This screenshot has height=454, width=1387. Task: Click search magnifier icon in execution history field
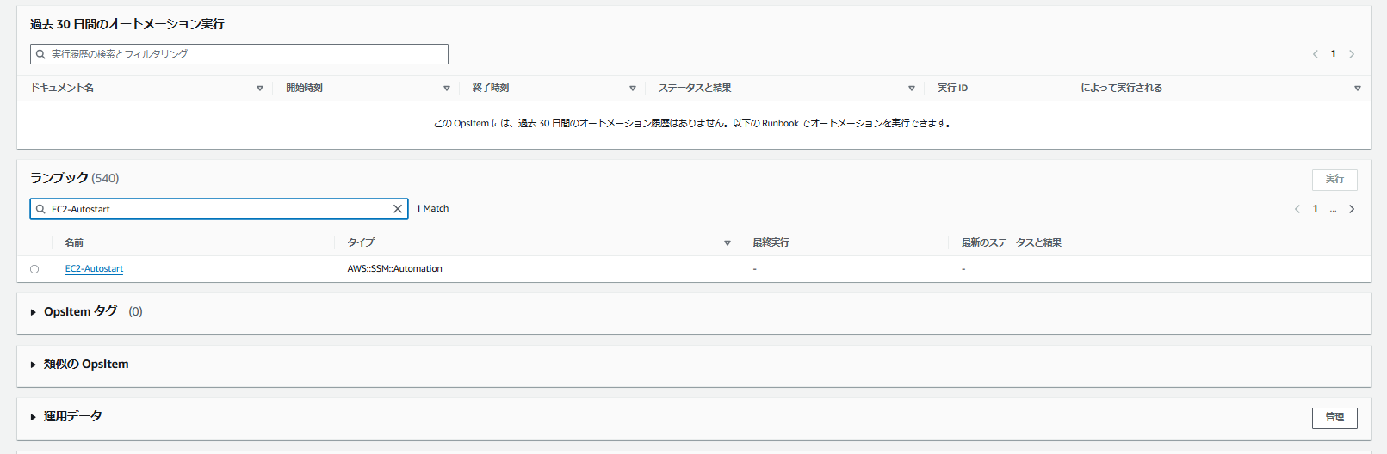click(x=40, y=54)
